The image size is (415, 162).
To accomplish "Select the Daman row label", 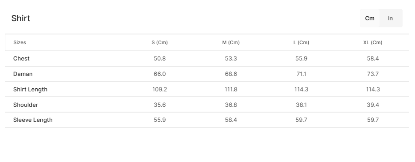I will coord(23,74).
